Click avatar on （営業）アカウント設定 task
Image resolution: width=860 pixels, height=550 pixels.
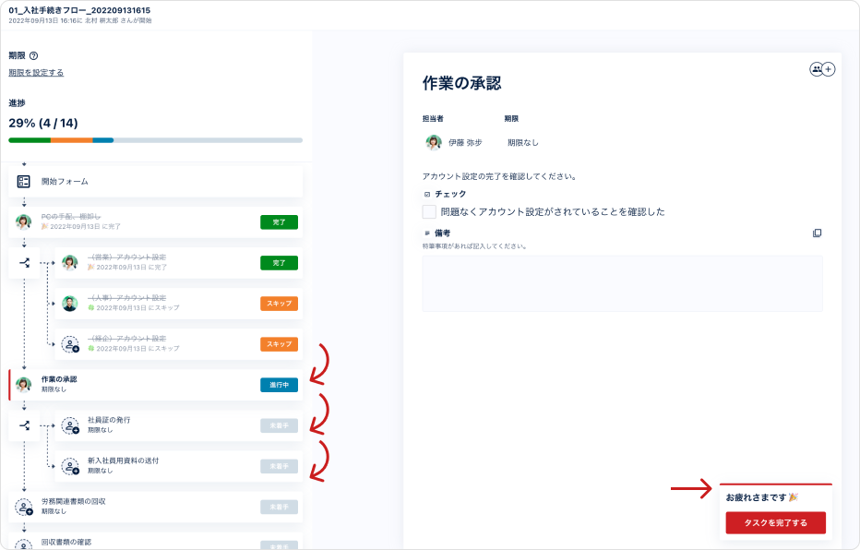[x=69, y=263]
